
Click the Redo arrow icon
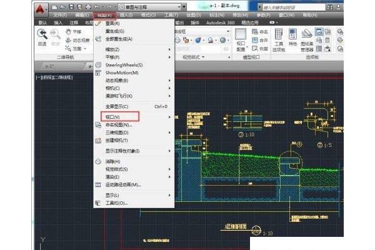pyautogui.click(x=109, y=7)
